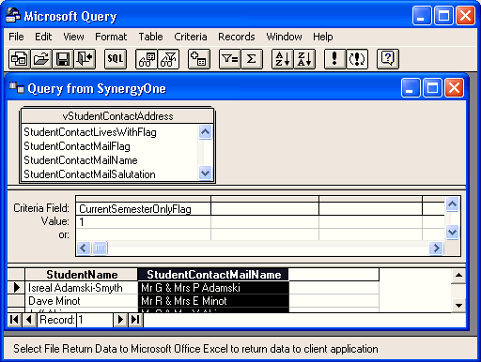This screenshot has width=481, height=362.
Task: Click the Criteria Equals filter icon
Action: point(230,59)
